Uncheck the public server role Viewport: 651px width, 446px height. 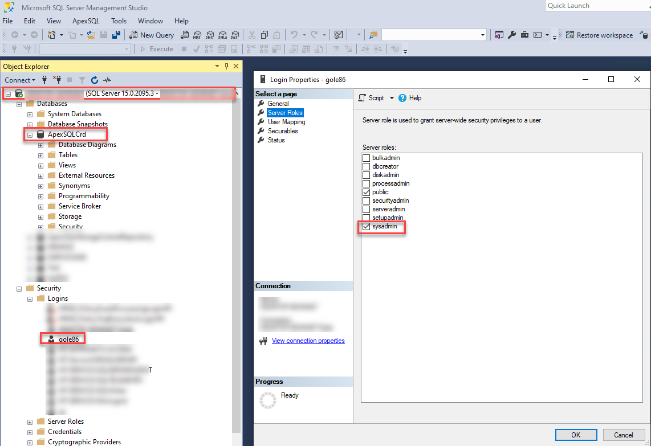click(x=366, y=192)
